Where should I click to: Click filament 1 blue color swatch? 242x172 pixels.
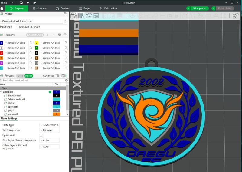[2, 43]
